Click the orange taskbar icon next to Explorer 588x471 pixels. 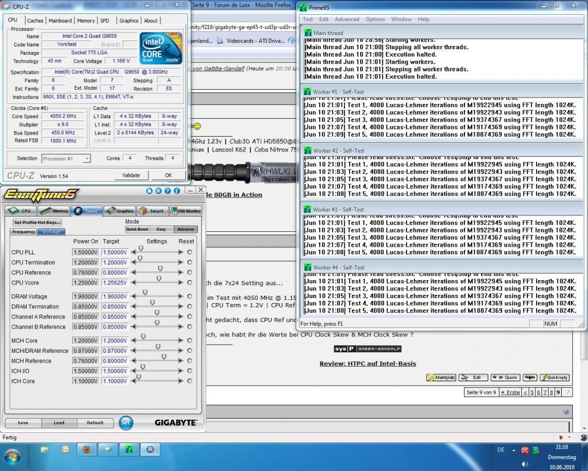click(66, 450)
